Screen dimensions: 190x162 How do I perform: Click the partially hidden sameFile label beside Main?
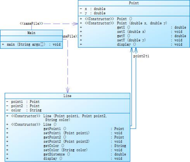tap(70, 36)
